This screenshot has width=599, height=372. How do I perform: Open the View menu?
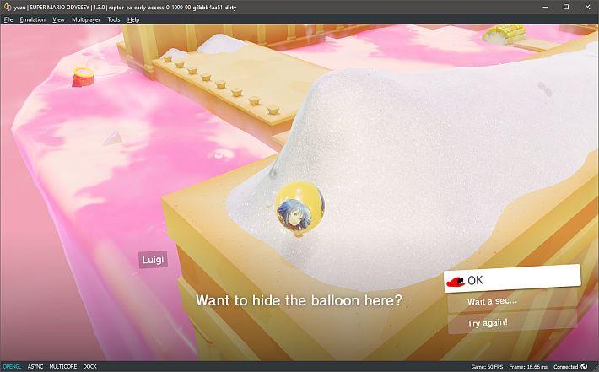pos(58,19)
